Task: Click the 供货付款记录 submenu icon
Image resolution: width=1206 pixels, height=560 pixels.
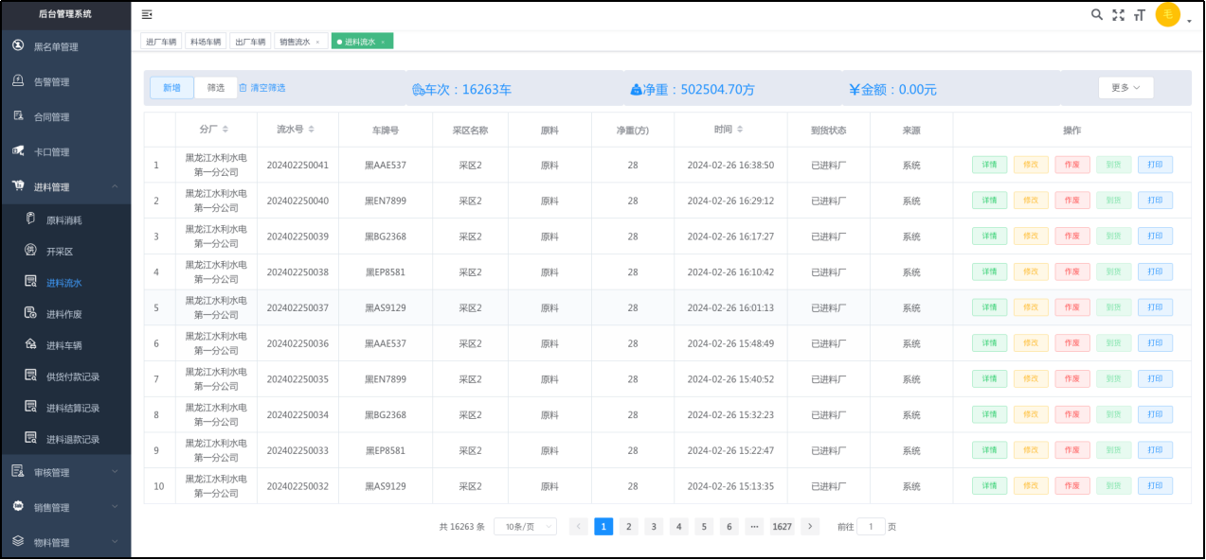Action: 30,376
